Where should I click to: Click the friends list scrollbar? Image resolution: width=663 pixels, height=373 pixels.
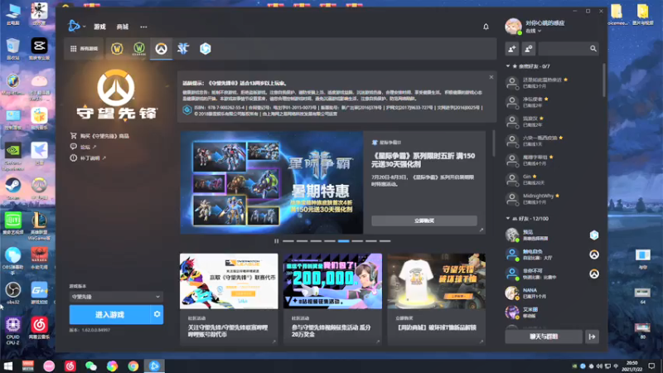coord(604,80)
